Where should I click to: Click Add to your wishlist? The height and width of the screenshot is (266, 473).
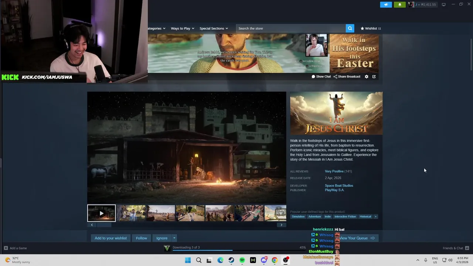[x=110, y=238]
